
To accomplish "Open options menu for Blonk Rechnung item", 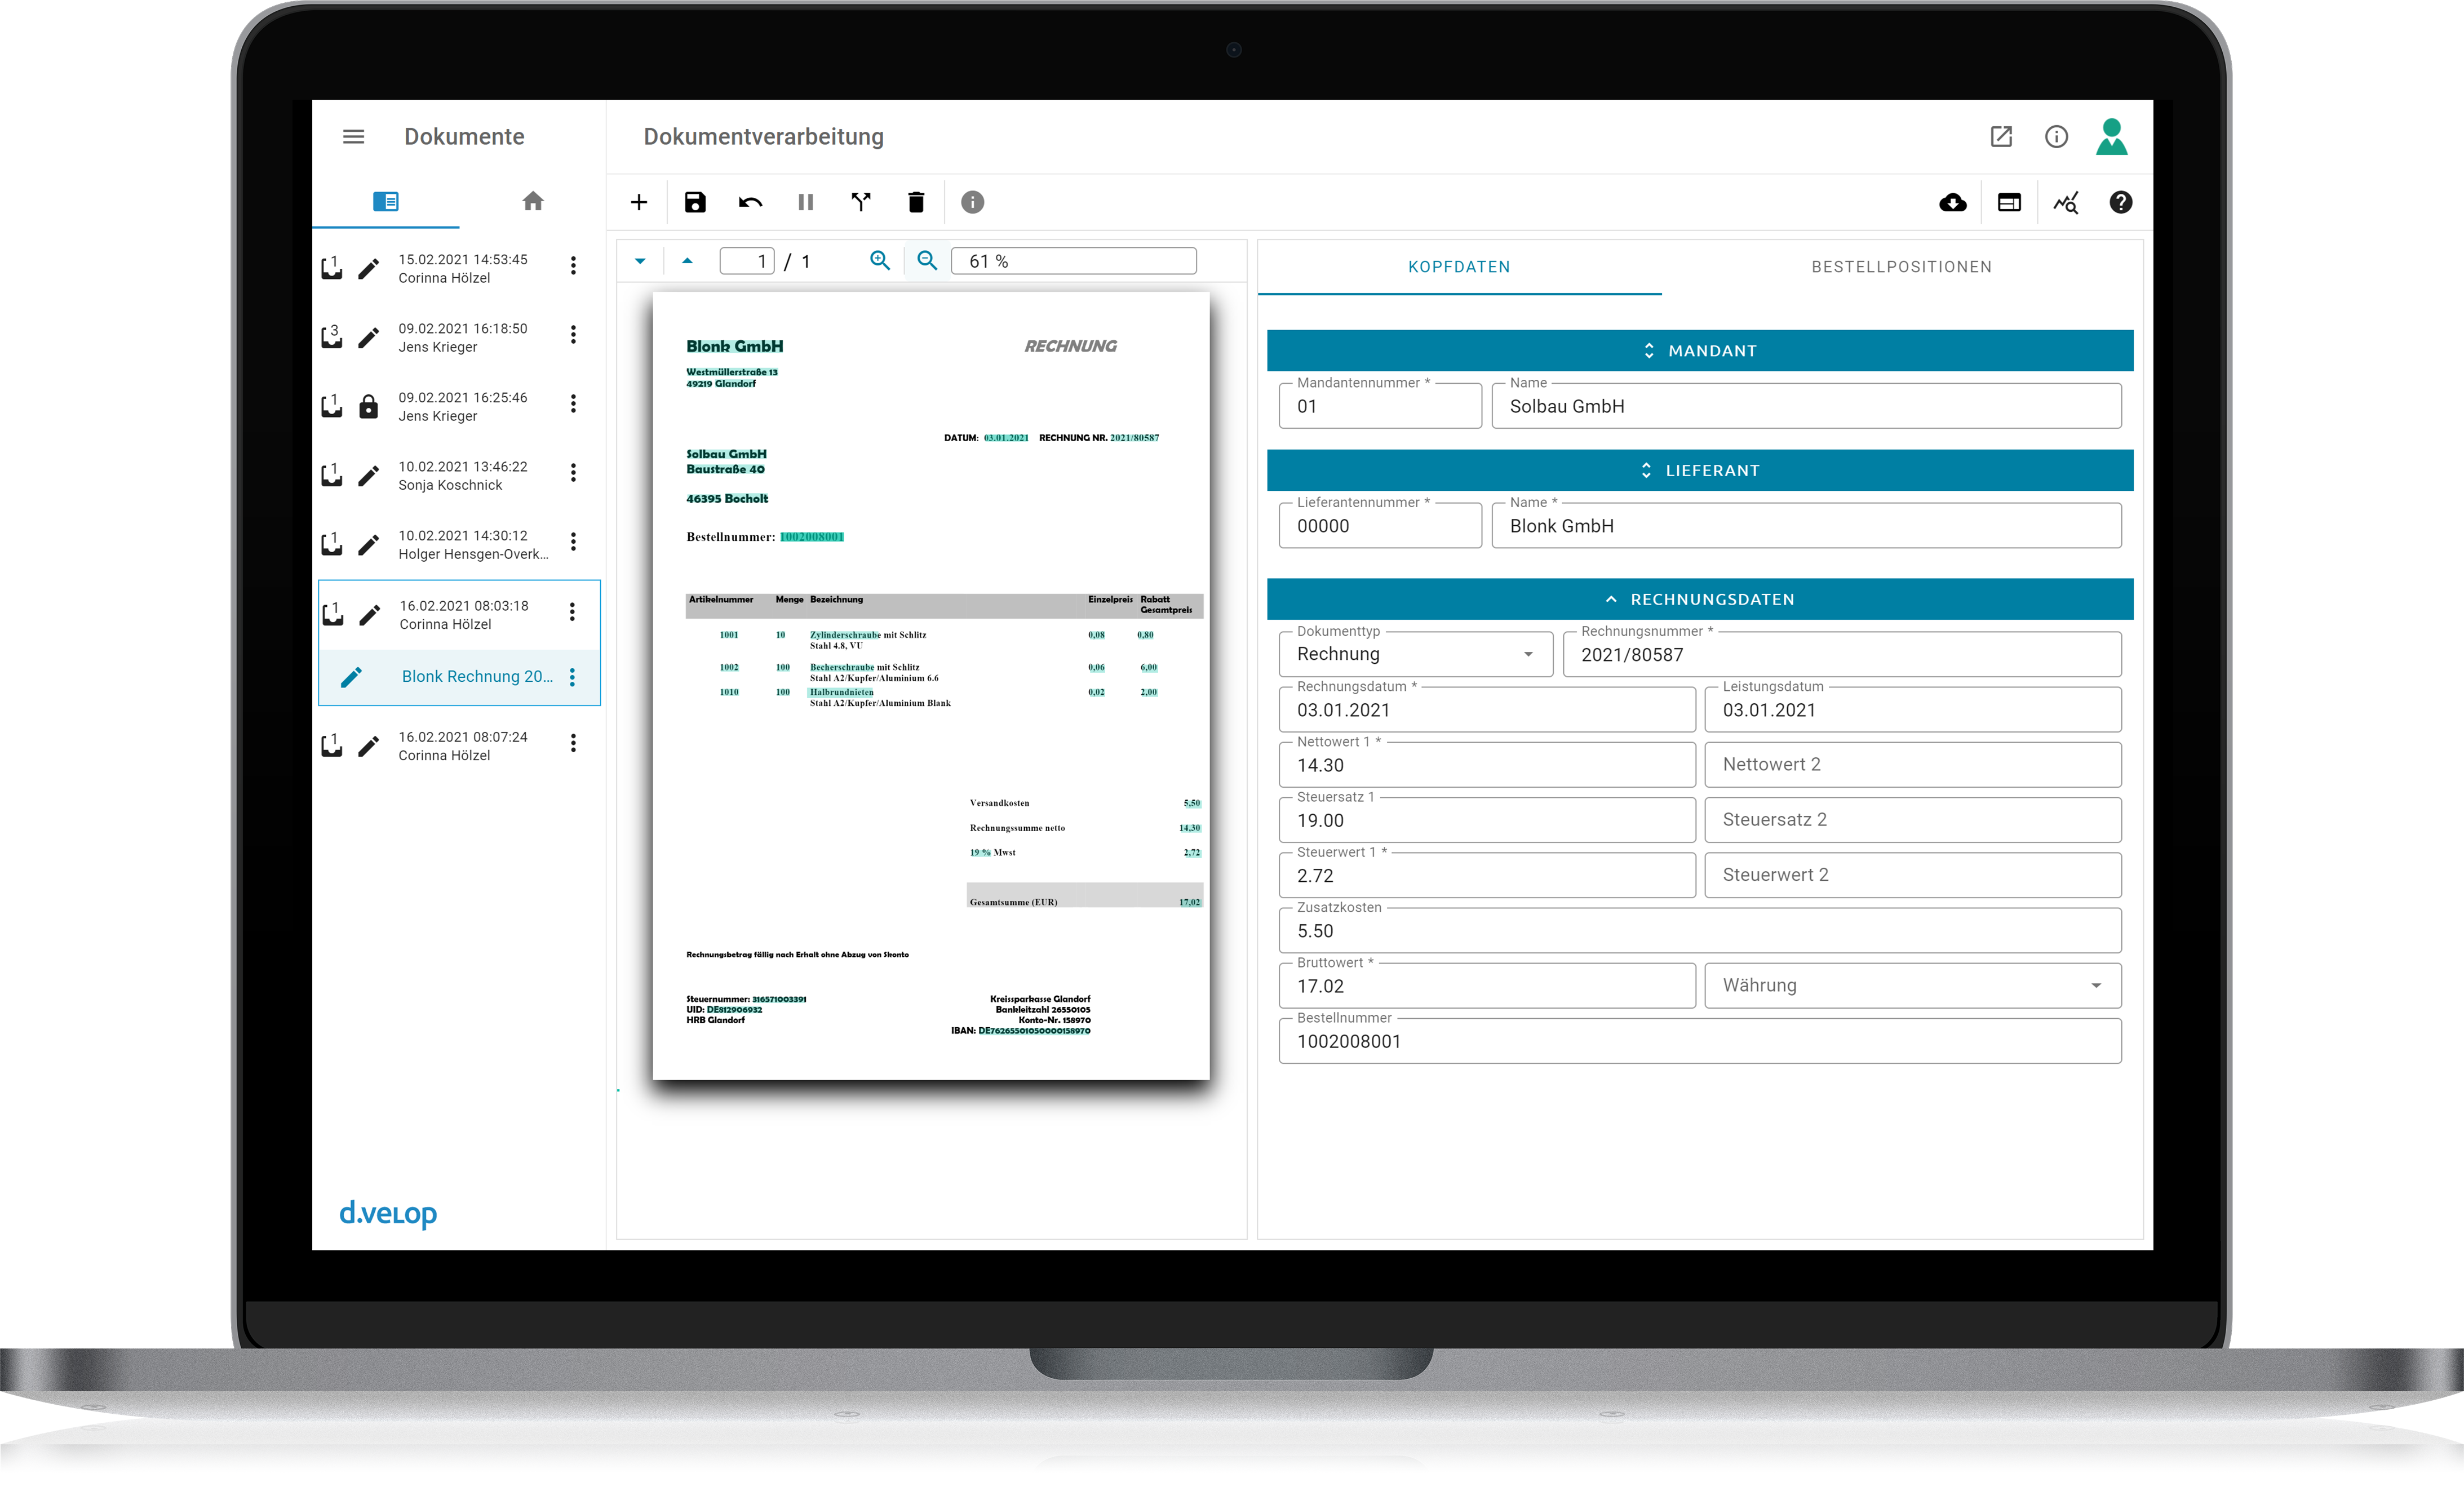I will [572, 678].
